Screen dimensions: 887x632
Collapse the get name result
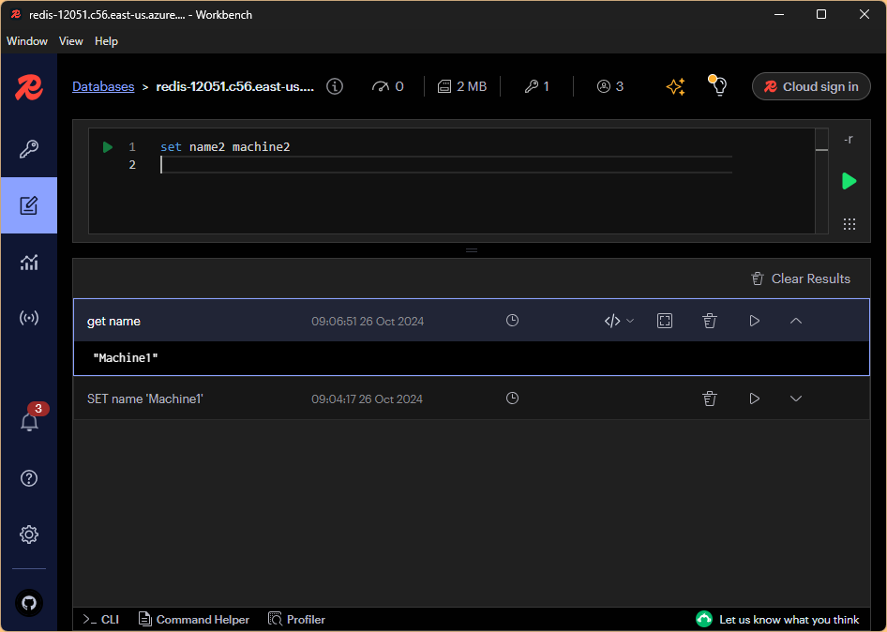coord(796,321)
